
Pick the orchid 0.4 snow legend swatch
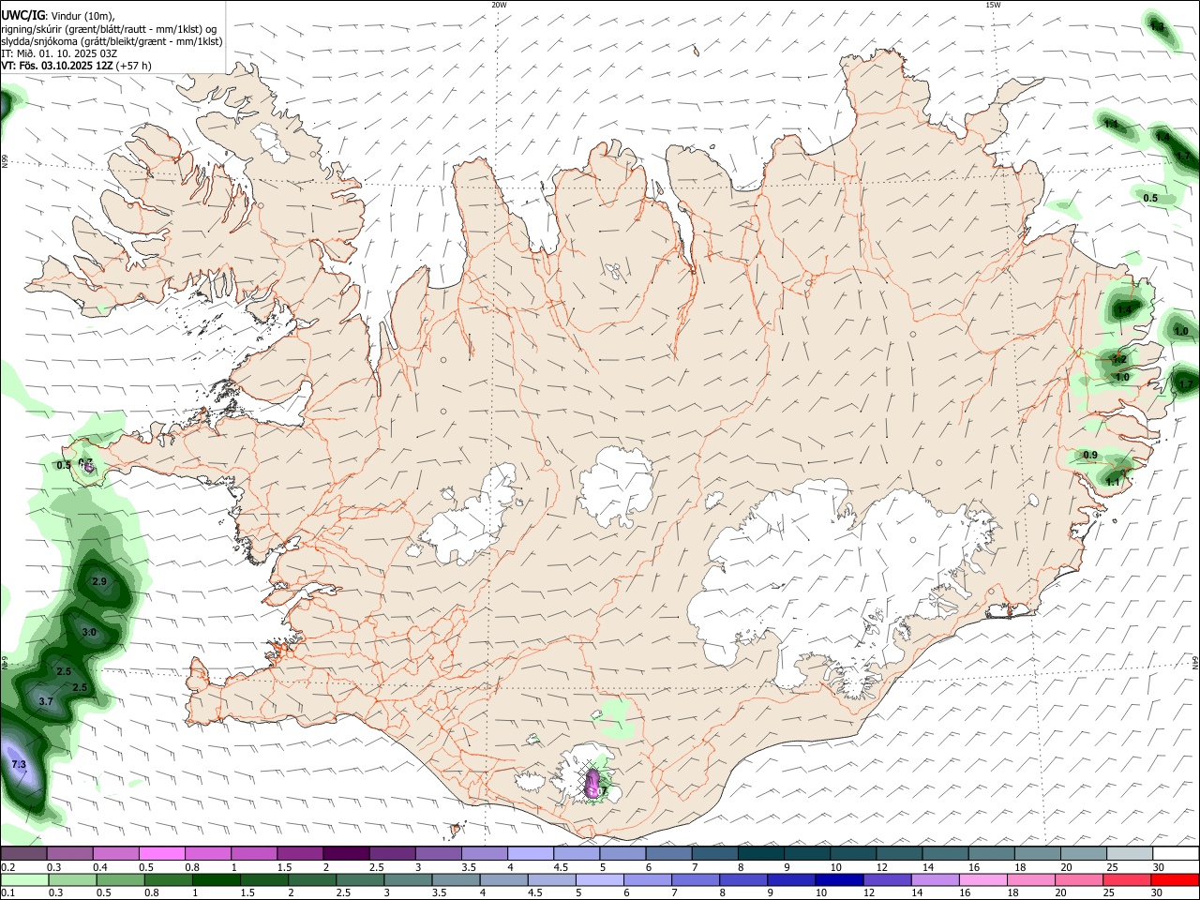point(116,853)
